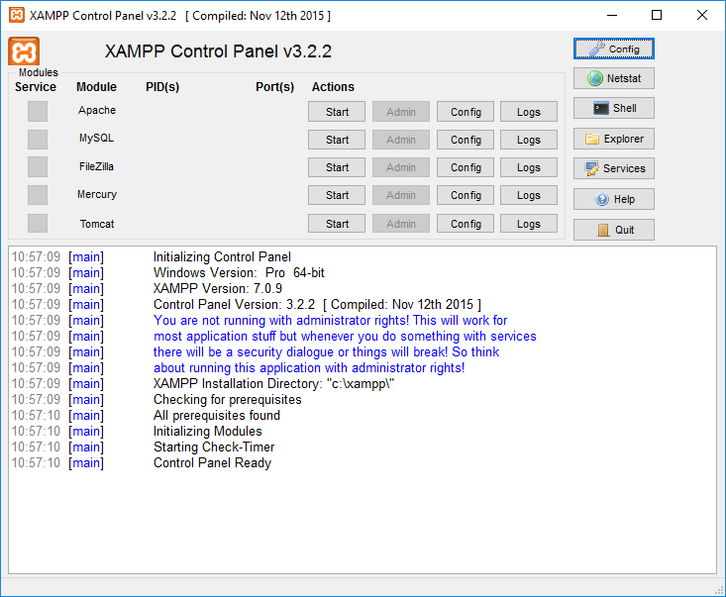Minimize the XAMPP Control Panel window
The height and width of the screenshot is (597, 726).
[612, 15]
